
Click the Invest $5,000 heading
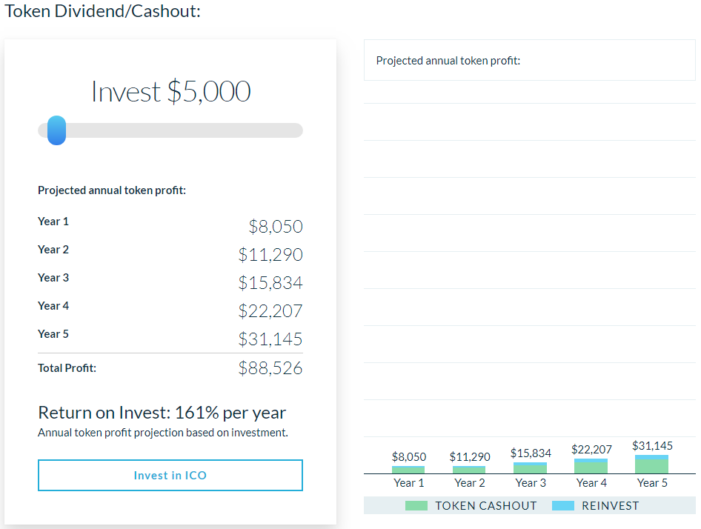pyautogui.click(x=170, y=91)
